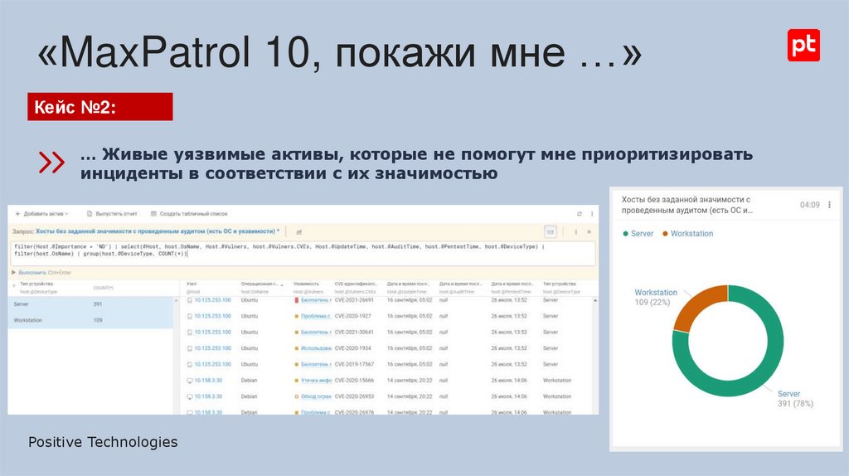This screenshot has height=476, width=849.
Task: Click the Host.@UpdateTime date column header
Action: pos(408,288)
